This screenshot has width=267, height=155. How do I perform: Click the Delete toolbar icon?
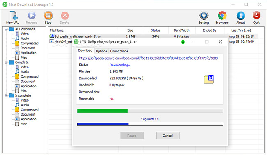[65, 16]
